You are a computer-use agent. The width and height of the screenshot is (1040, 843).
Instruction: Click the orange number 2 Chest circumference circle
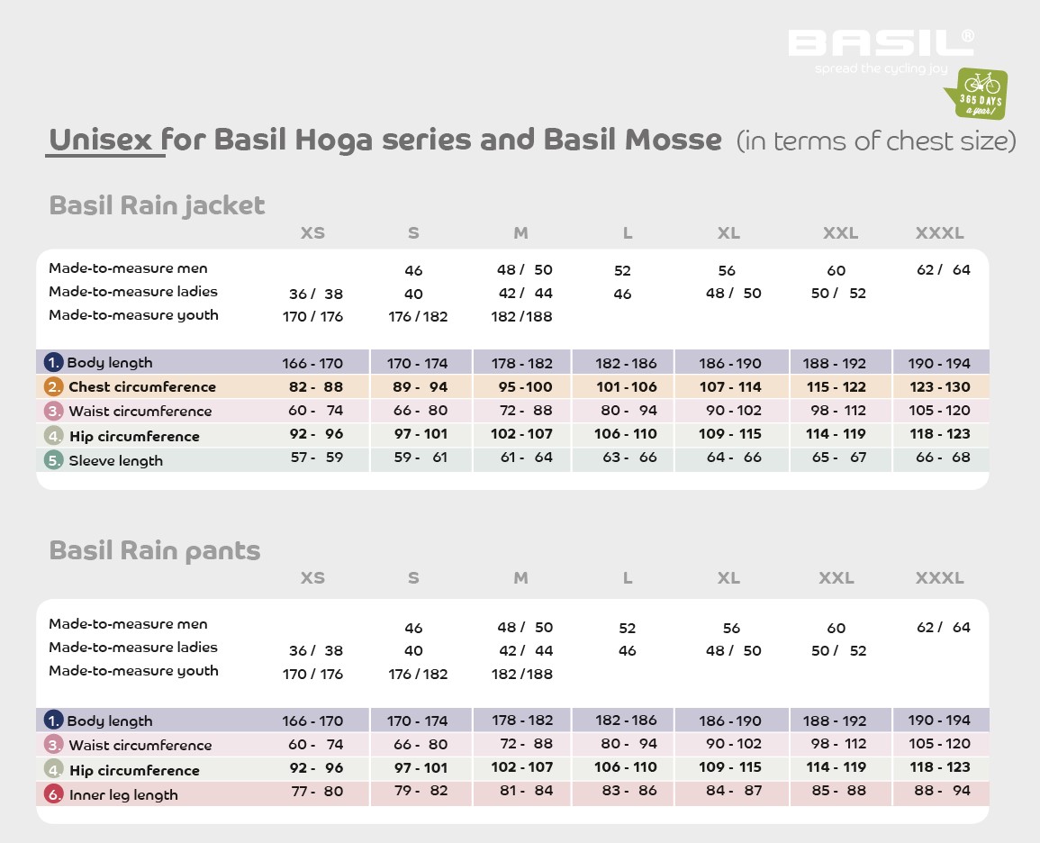54,387
